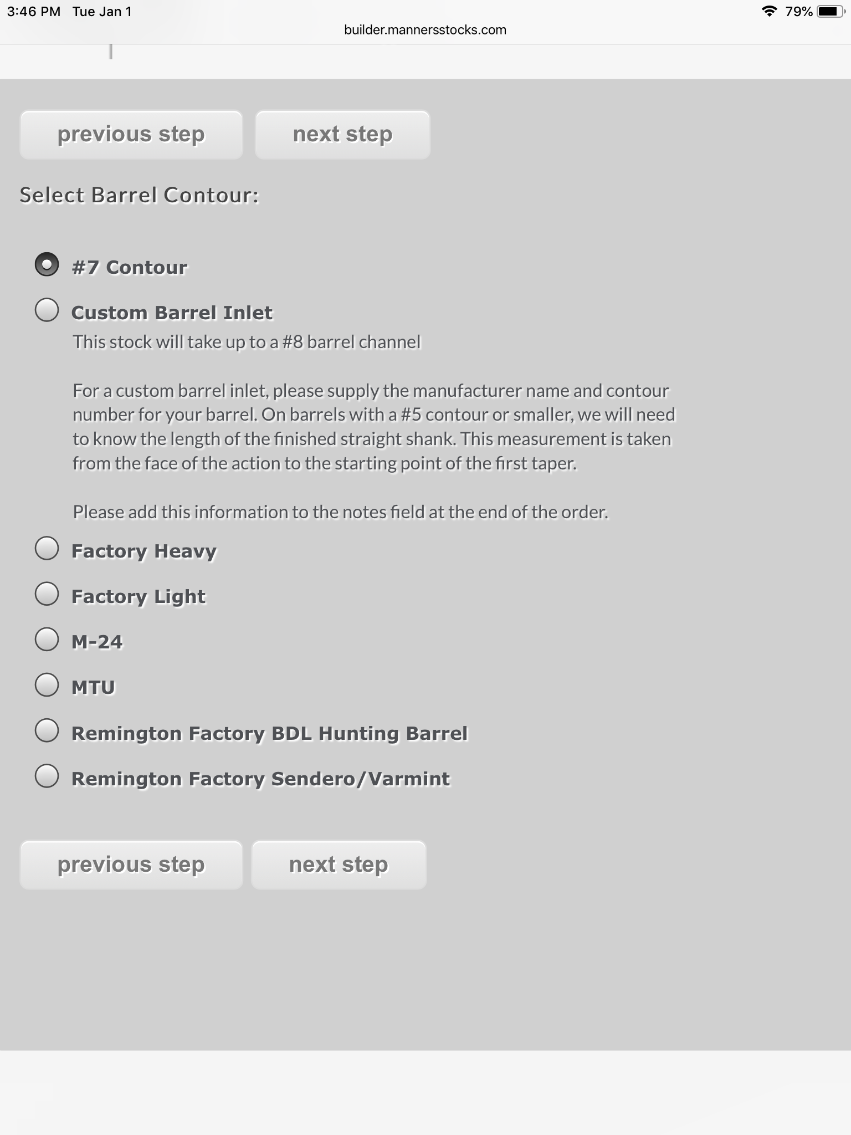
Task: Click the Factory Heavy label text
Action: pyautogui.click(x=144, y=551)
